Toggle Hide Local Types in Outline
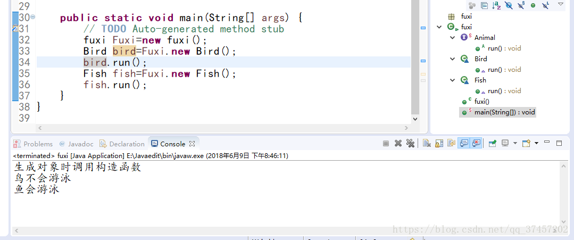The width and height of the screenshot is (574, 240). point(545,5)
